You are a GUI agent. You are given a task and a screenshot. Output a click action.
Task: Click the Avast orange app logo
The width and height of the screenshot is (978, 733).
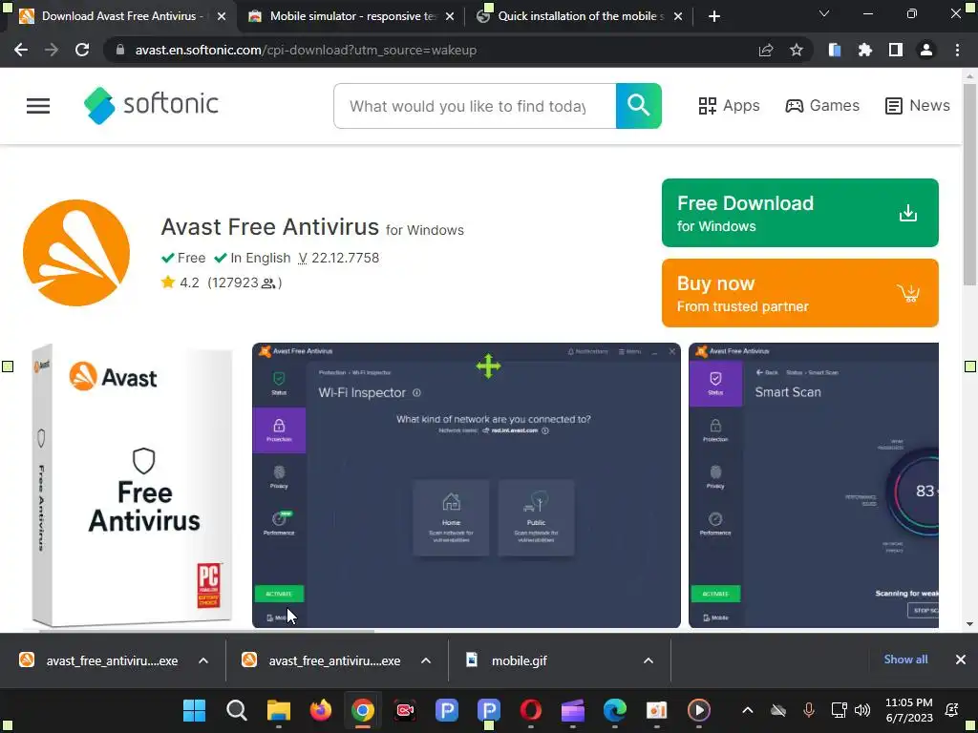tap(76, 252)
